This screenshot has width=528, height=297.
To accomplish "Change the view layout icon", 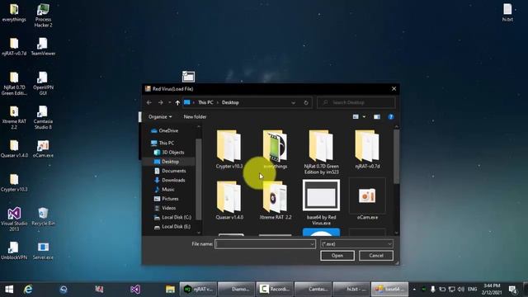I will [356, 117].
